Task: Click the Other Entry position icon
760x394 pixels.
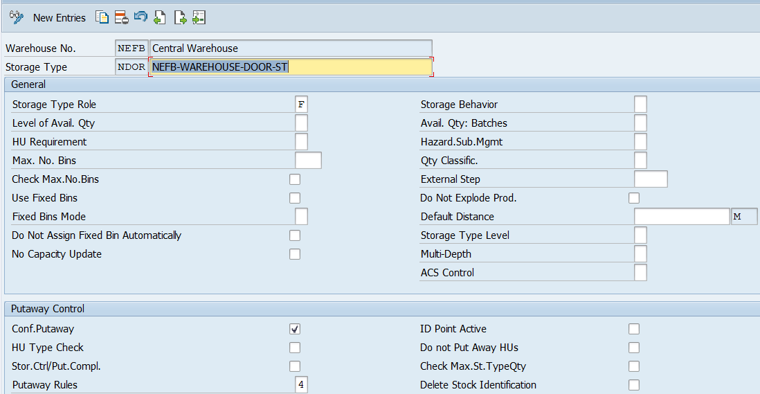Action: (x=199, y=18)
